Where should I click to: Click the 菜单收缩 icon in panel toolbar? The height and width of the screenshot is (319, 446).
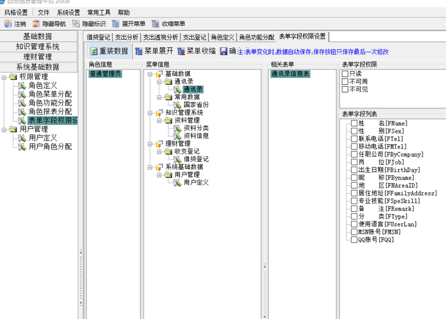pos(181,51)
